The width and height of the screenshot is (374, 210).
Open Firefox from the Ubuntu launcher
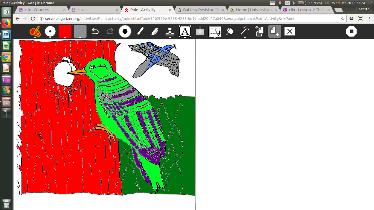[6, 23]
